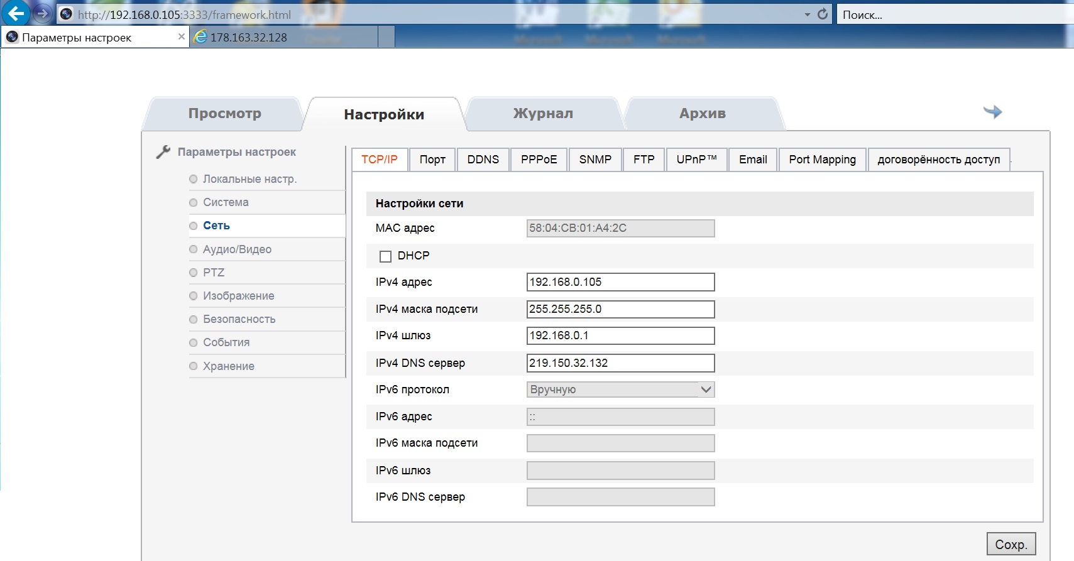Open the Аудио/Видео settings section
Viewport: 1074px width, 561px height.
pos(237,249)
